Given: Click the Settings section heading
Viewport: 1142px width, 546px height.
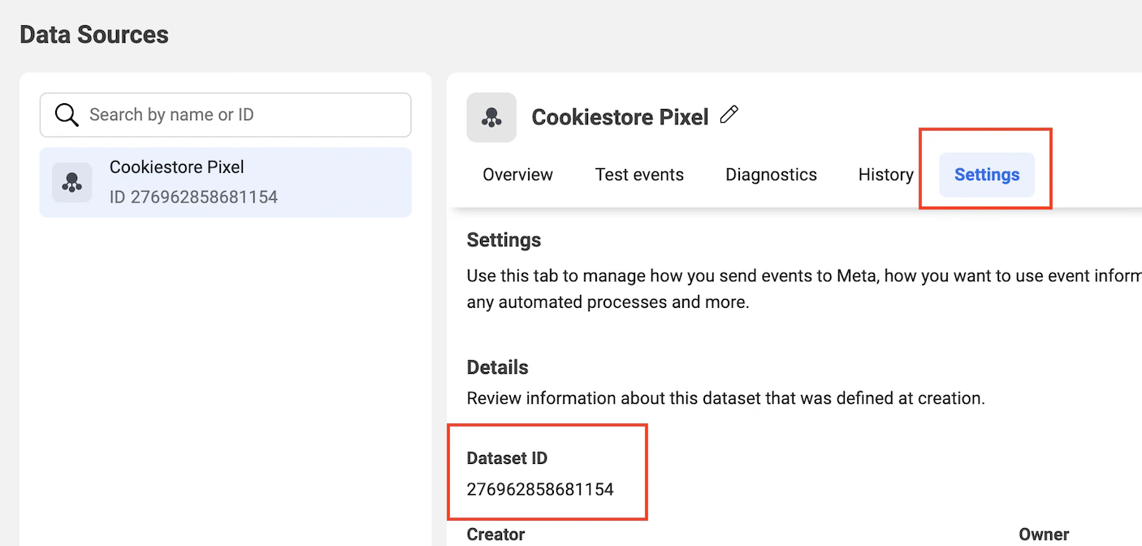Looking at the screenshot, I should pyautogui.click(x=504, y=240).
